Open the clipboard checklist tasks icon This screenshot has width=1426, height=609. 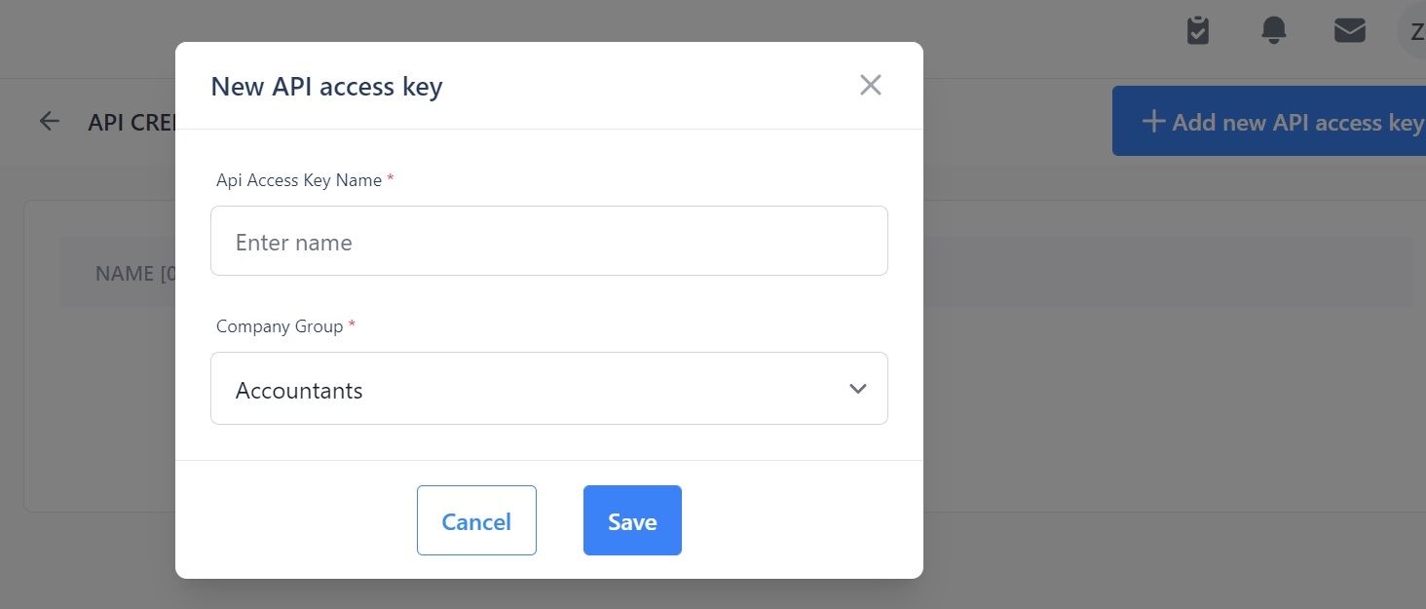(x=1198, y=30)
